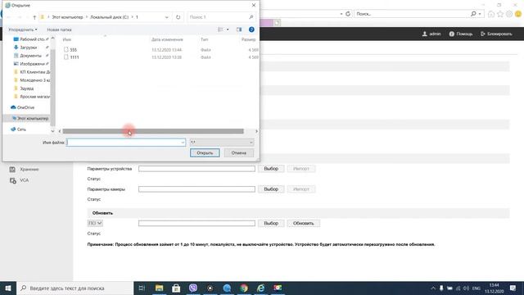Click Выбор next to Параметры устройства

pyautogui.click(x=271, y=169)
